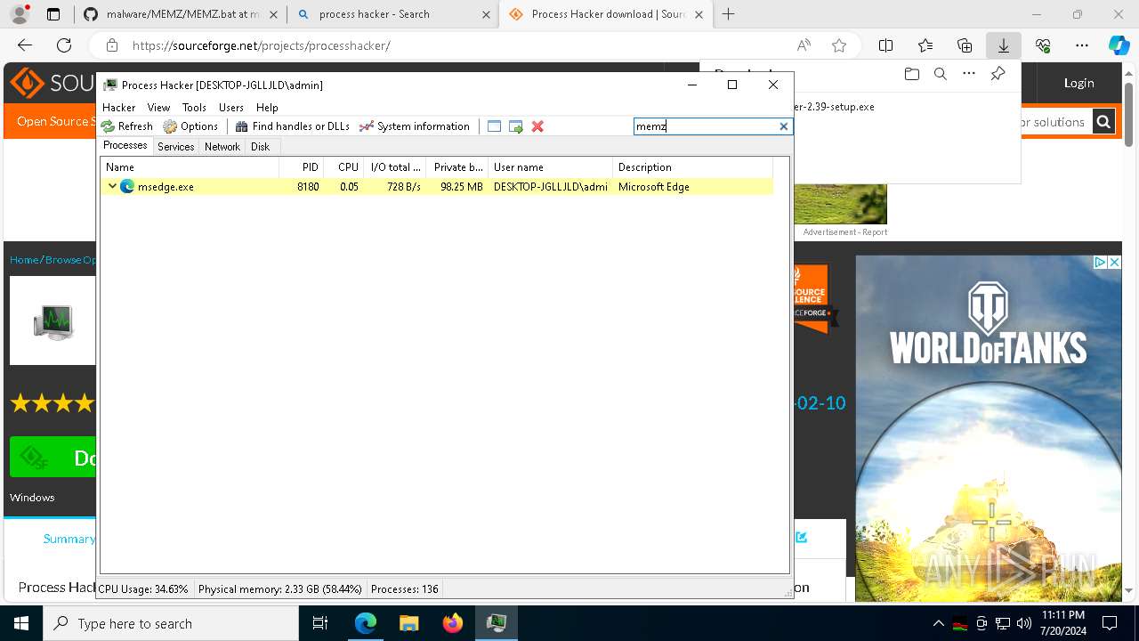Open the Edge Settings and more menu
1139x641 pixels.
[1082, 45]
